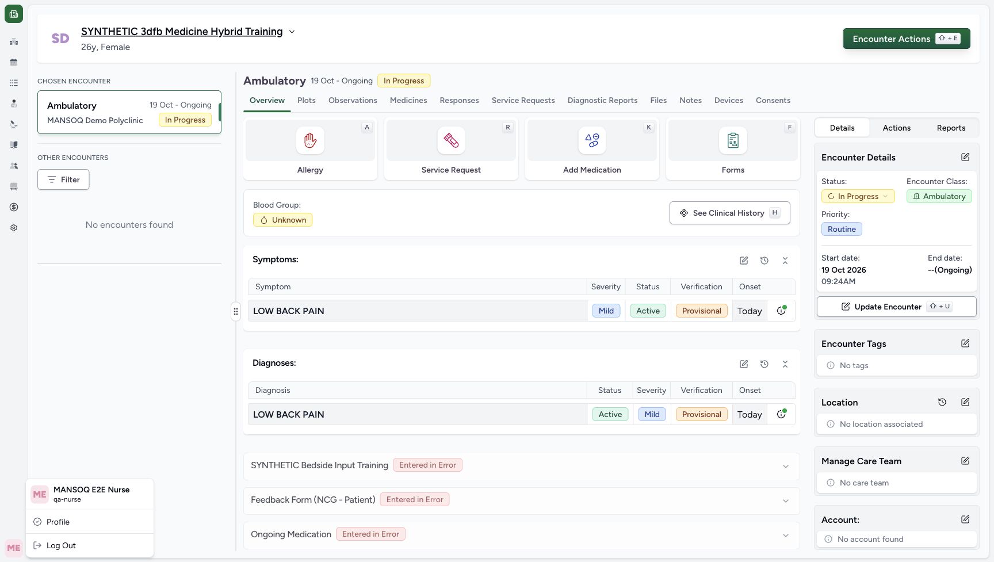Edit the Account section pencil icon

pyautogui.click(x=965, y=519)
